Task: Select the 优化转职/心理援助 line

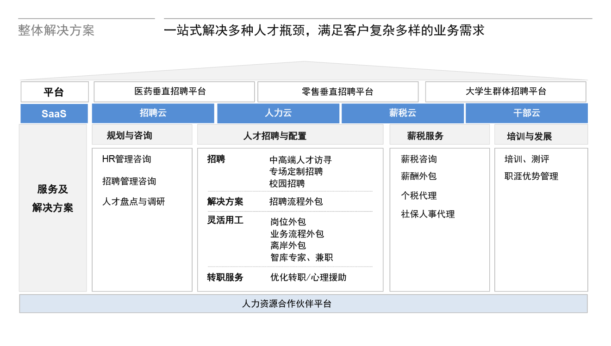Action: point(308,278)
